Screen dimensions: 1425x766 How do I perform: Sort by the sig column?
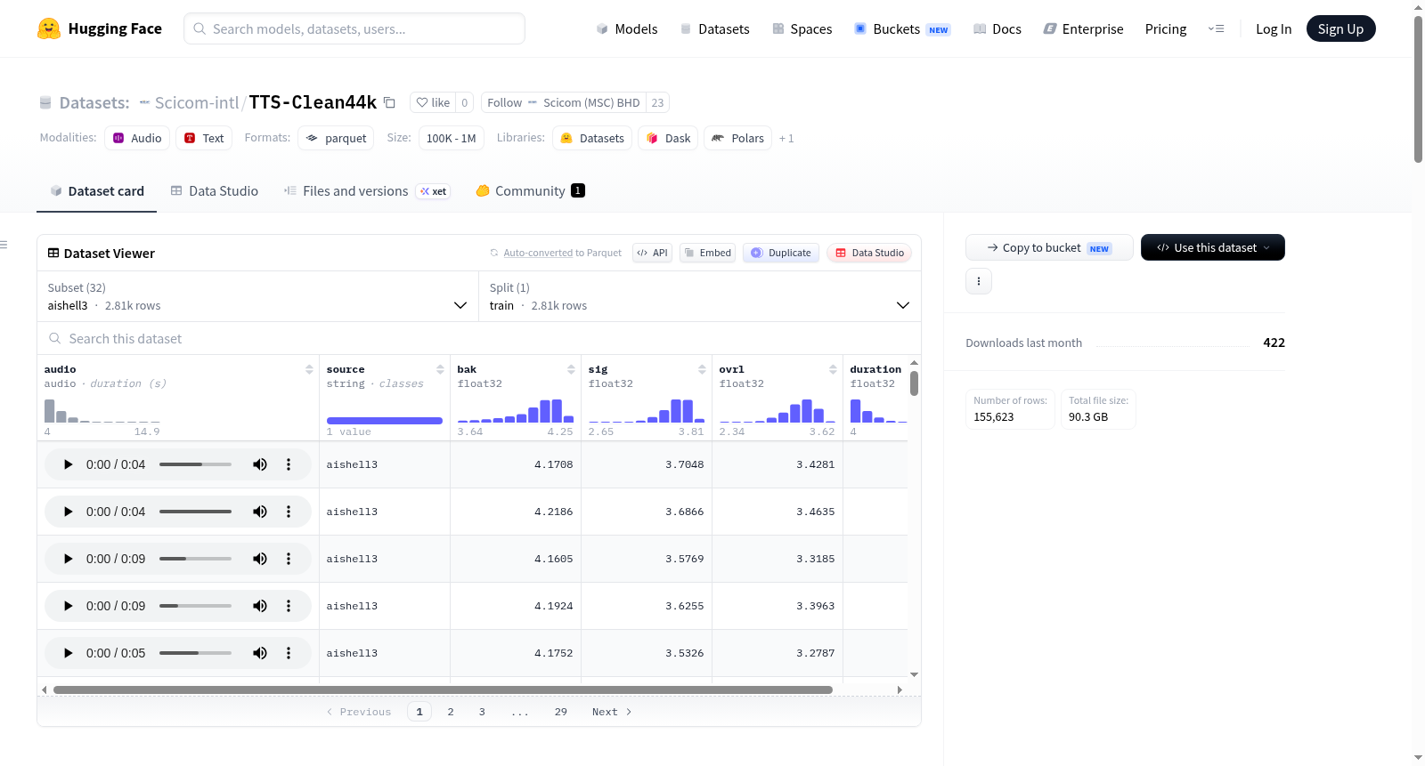pyautogui.click(x=702, y=369)
